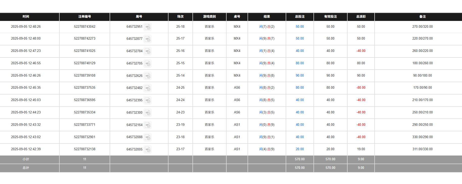Click the 时间 column header

(26, 17)
